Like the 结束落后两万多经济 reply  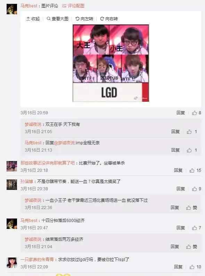[x=191, y=247]
